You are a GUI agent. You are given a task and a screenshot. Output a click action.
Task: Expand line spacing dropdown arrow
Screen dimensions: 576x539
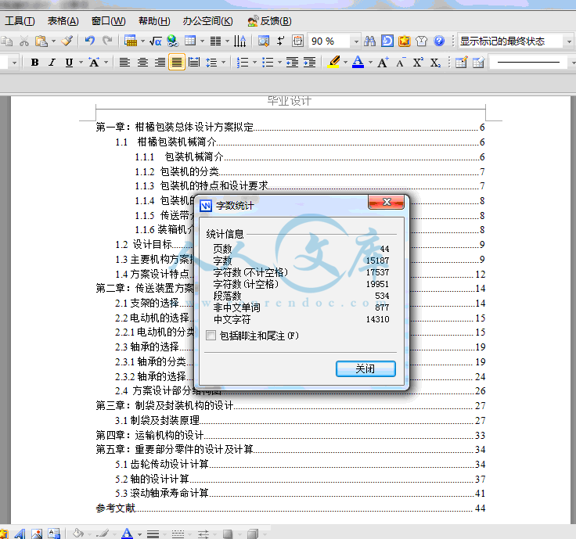click(x=223, y=63)
